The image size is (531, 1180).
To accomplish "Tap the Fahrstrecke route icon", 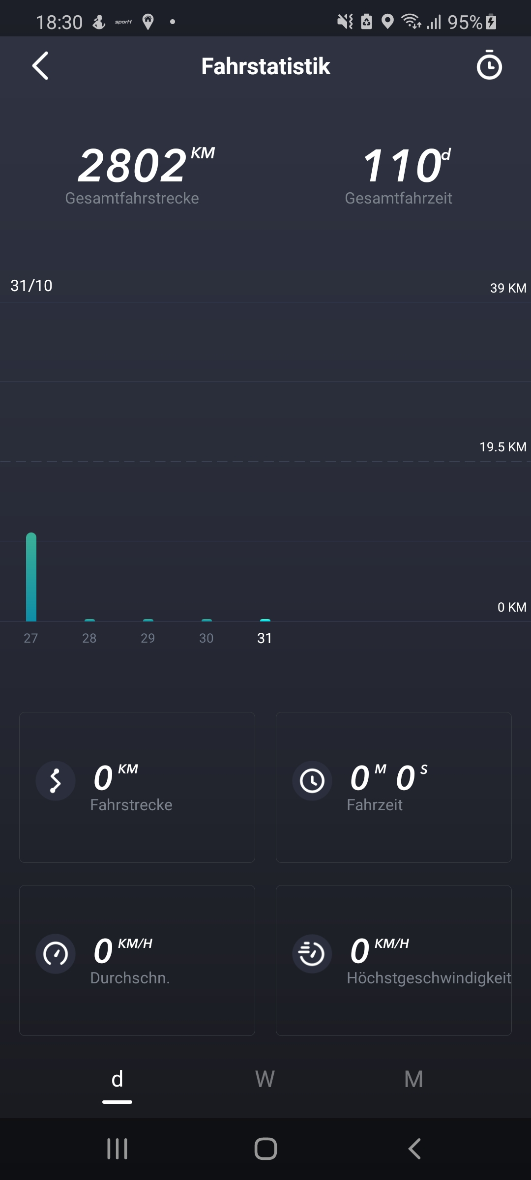I will 56,781.
